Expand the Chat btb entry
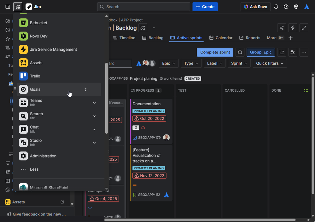Screen dimensions: 315x222 pos(94,129)
